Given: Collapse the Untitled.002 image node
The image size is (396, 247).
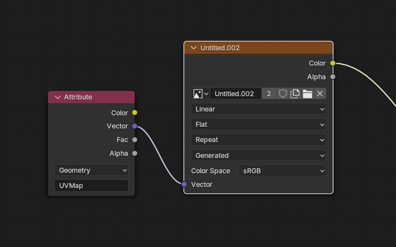Looking at the screenshot, I should (x=193, y=48).
